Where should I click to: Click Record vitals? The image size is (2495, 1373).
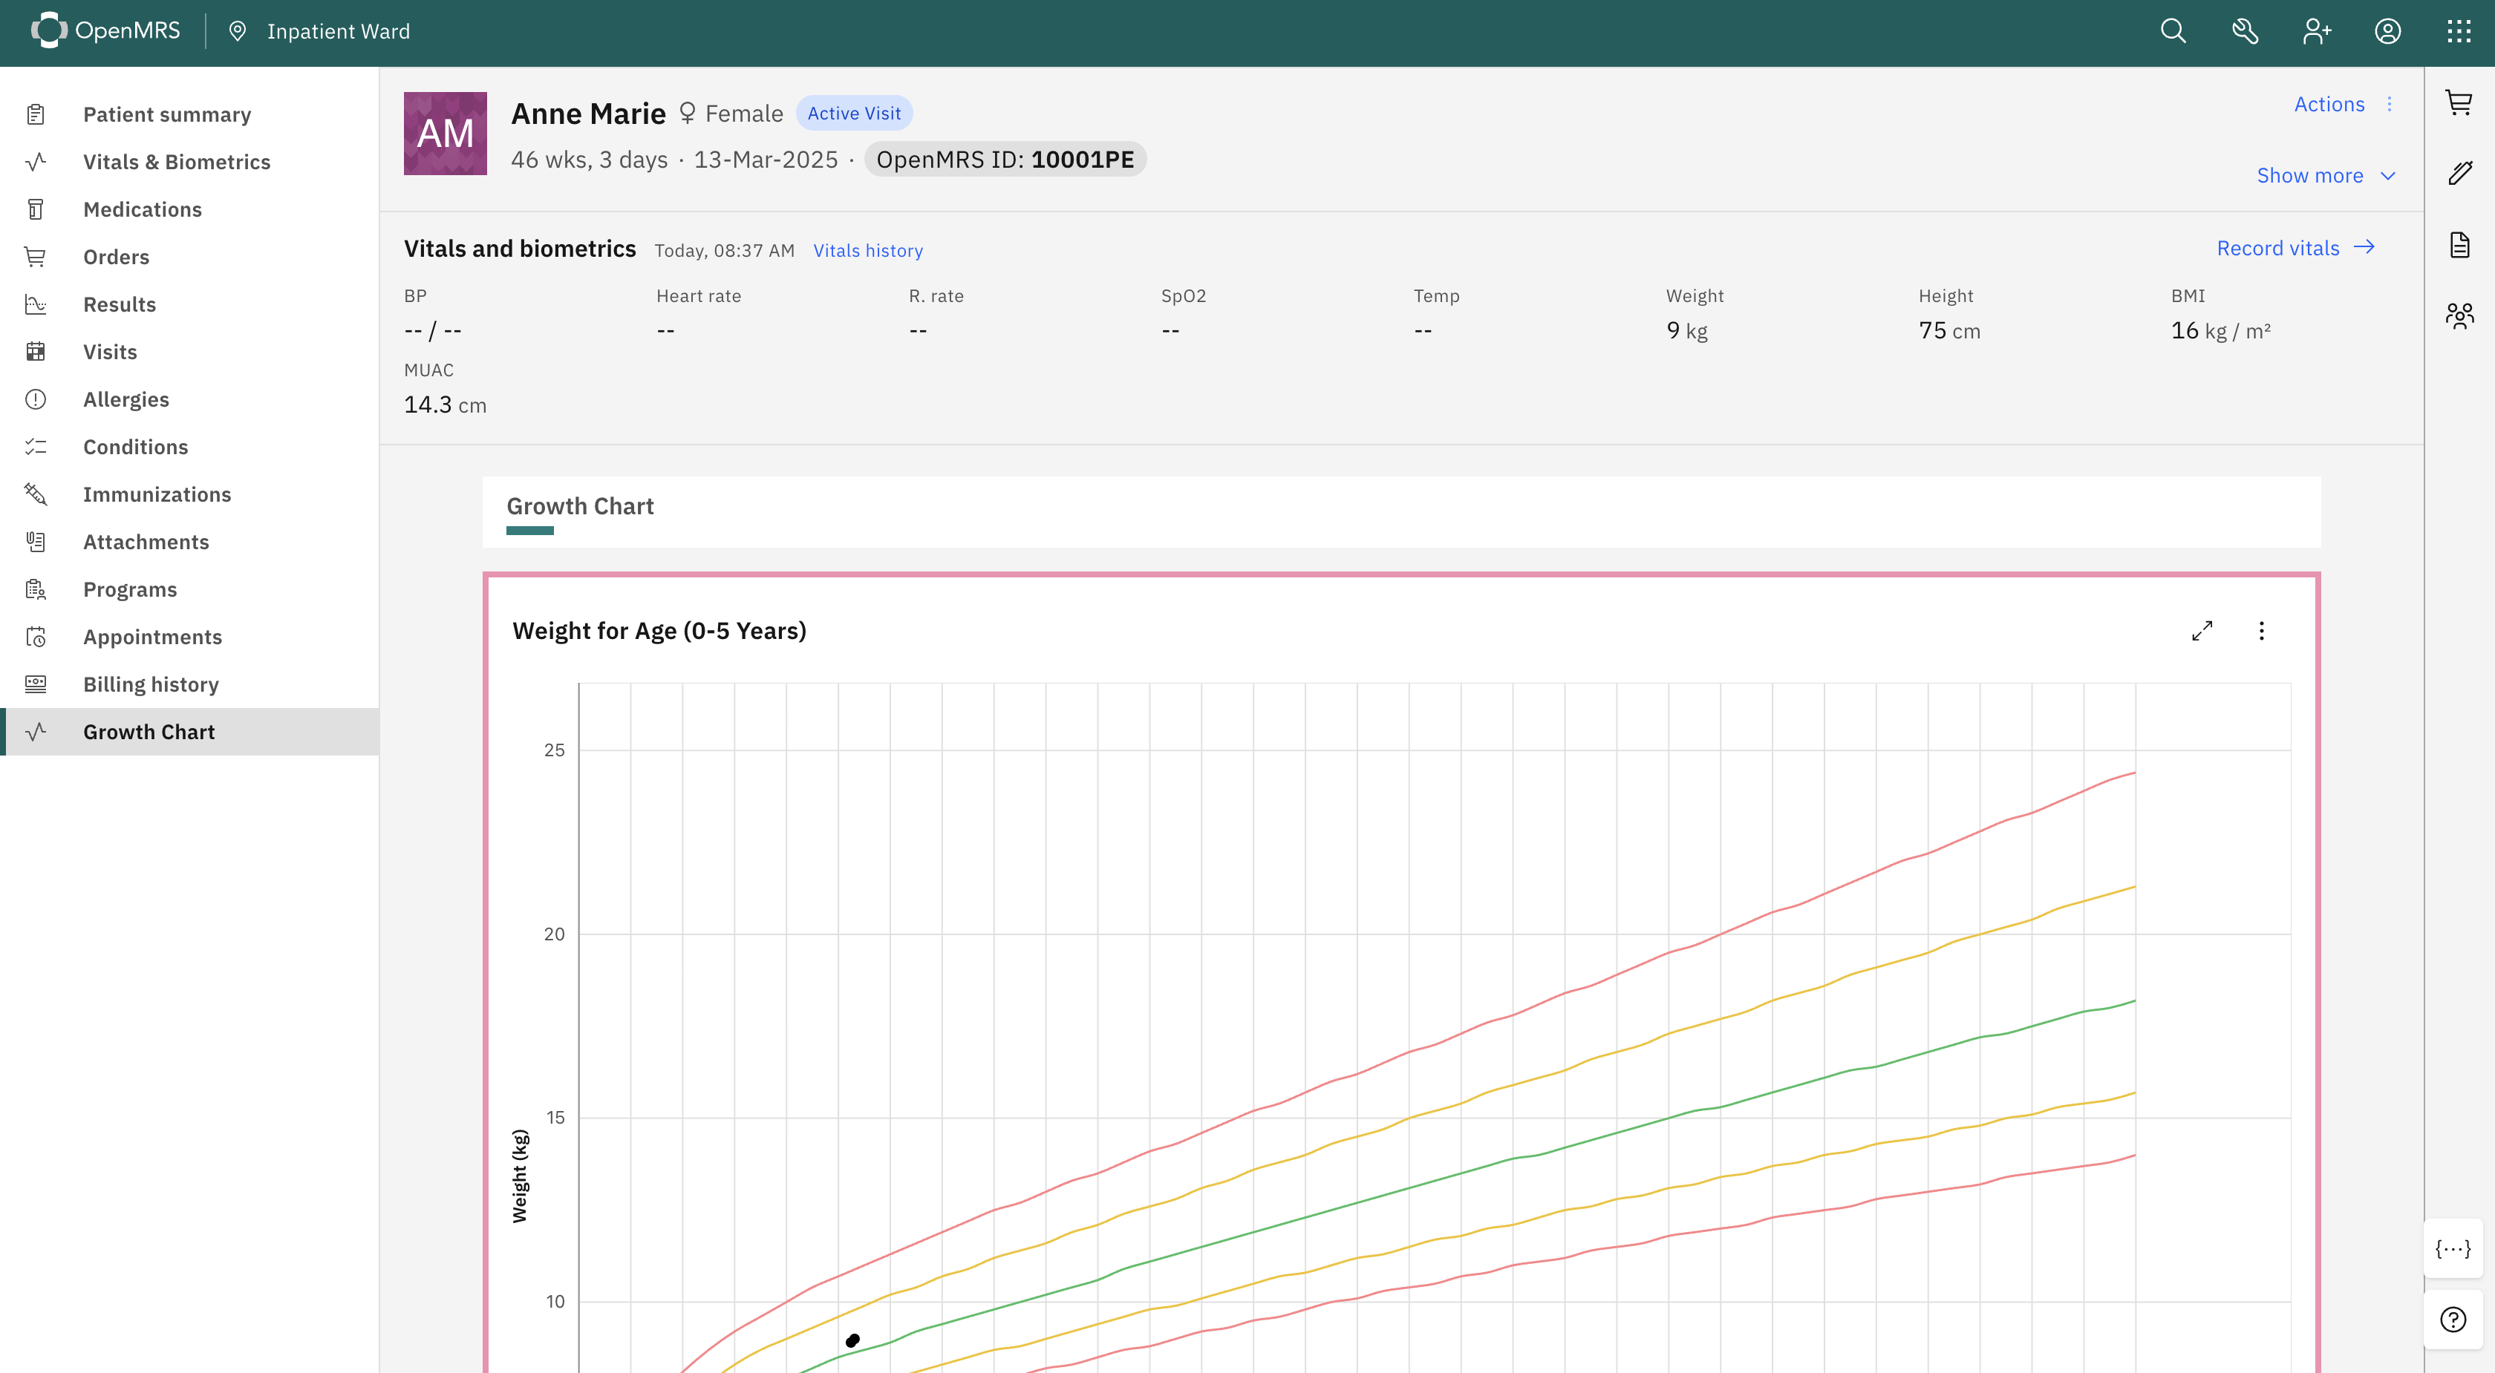click(2295, 249)
